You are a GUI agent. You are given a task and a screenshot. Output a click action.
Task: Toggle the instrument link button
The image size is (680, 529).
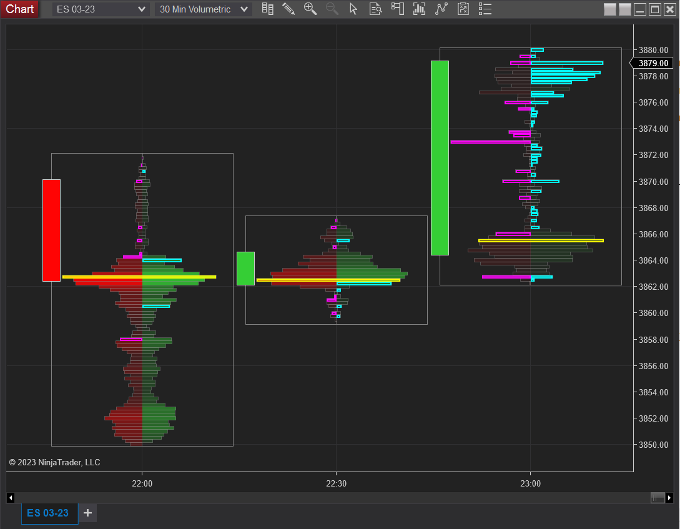pos(609,9)
